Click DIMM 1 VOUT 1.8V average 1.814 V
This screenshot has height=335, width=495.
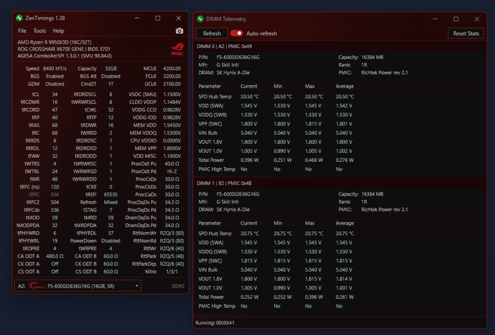[x=344, y=279]
